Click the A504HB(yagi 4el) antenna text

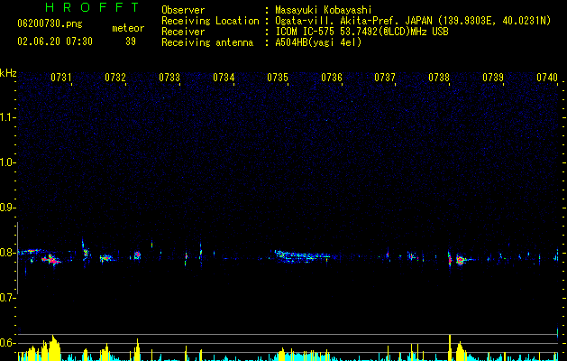click(318, 42)
